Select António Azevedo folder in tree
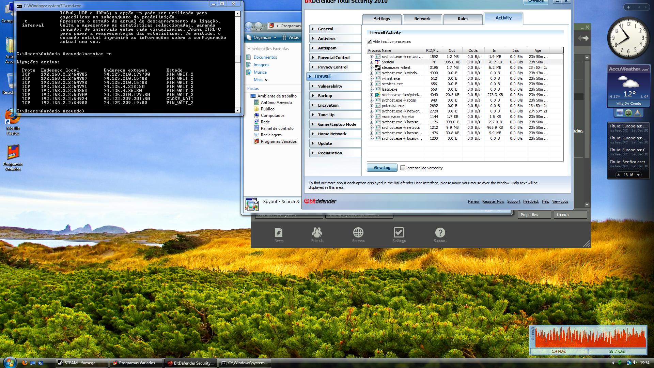654x368 pixels. click(x=276, y=103)
